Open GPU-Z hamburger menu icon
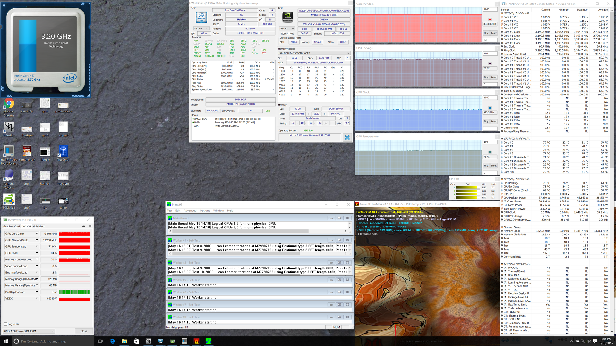The height and width of the screenshot is (346, 616). click(x=90, y=226)
